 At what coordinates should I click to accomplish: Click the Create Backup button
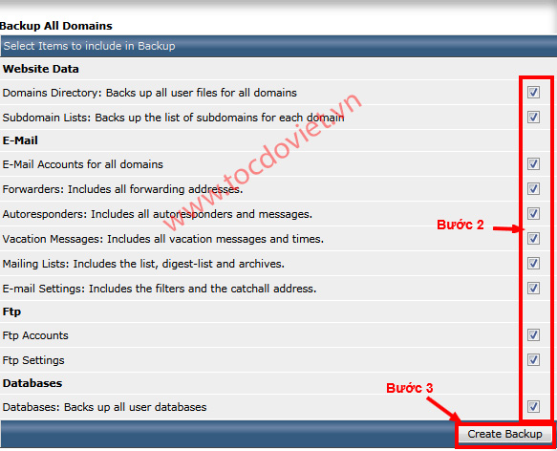tap(504, 434)
